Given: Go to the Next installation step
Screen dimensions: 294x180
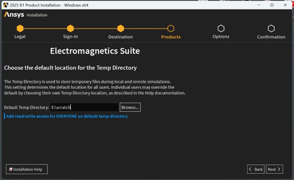Looking at the screenshot, I should point(274,169).
